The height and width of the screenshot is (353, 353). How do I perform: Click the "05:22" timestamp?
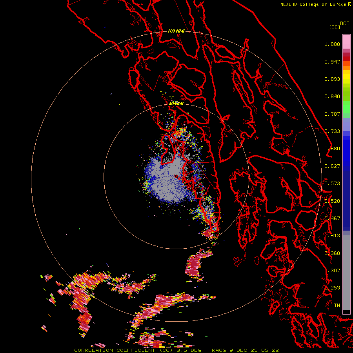(270, 350)
